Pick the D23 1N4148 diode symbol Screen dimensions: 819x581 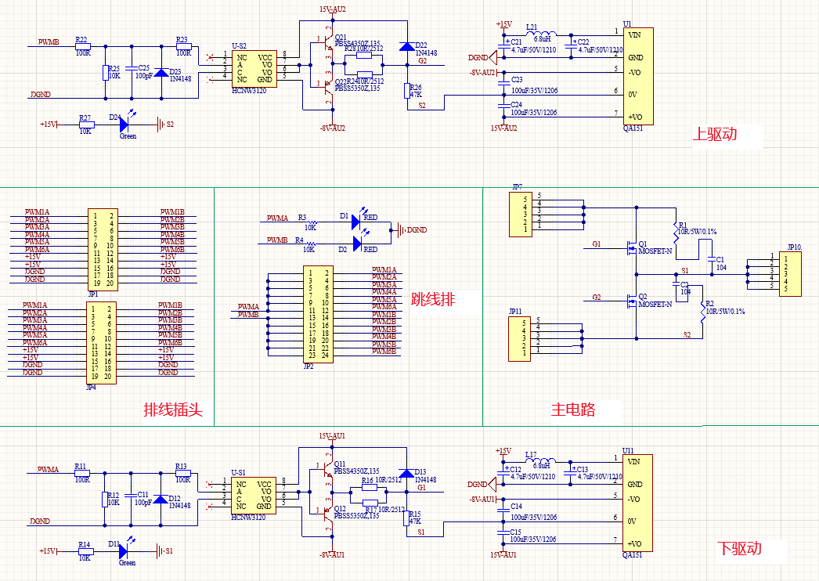tap(161, 73)
